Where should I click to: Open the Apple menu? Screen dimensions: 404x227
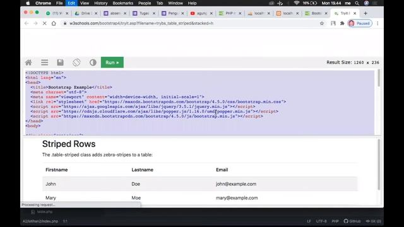tap(28, 3)
